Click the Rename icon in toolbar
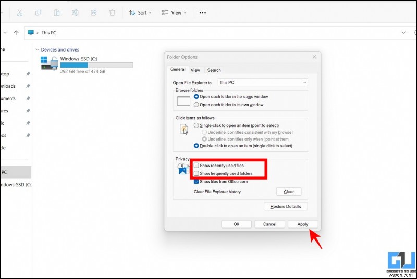Screen dimensions: 417x279 click(x=75, y=12)
